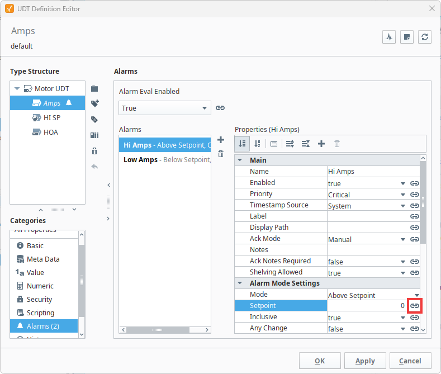Select the Alarms (2) category

tap(44, 326)
